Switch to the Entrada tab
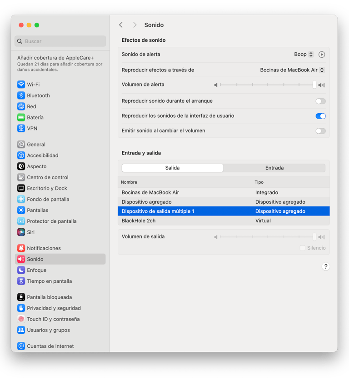 tap(274, 168)
